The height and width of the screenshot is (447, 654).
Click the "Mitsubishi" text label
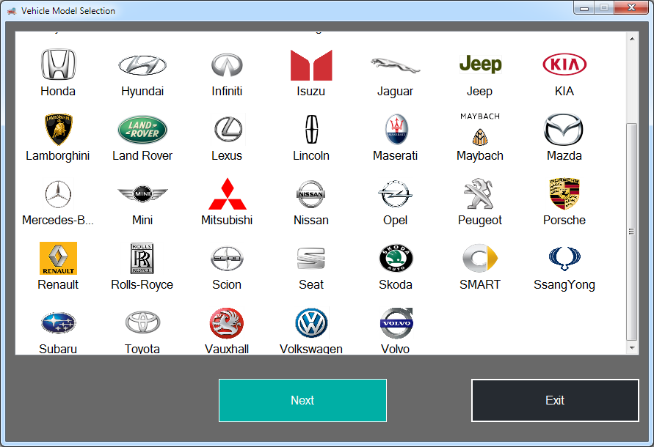pos(227,220)
